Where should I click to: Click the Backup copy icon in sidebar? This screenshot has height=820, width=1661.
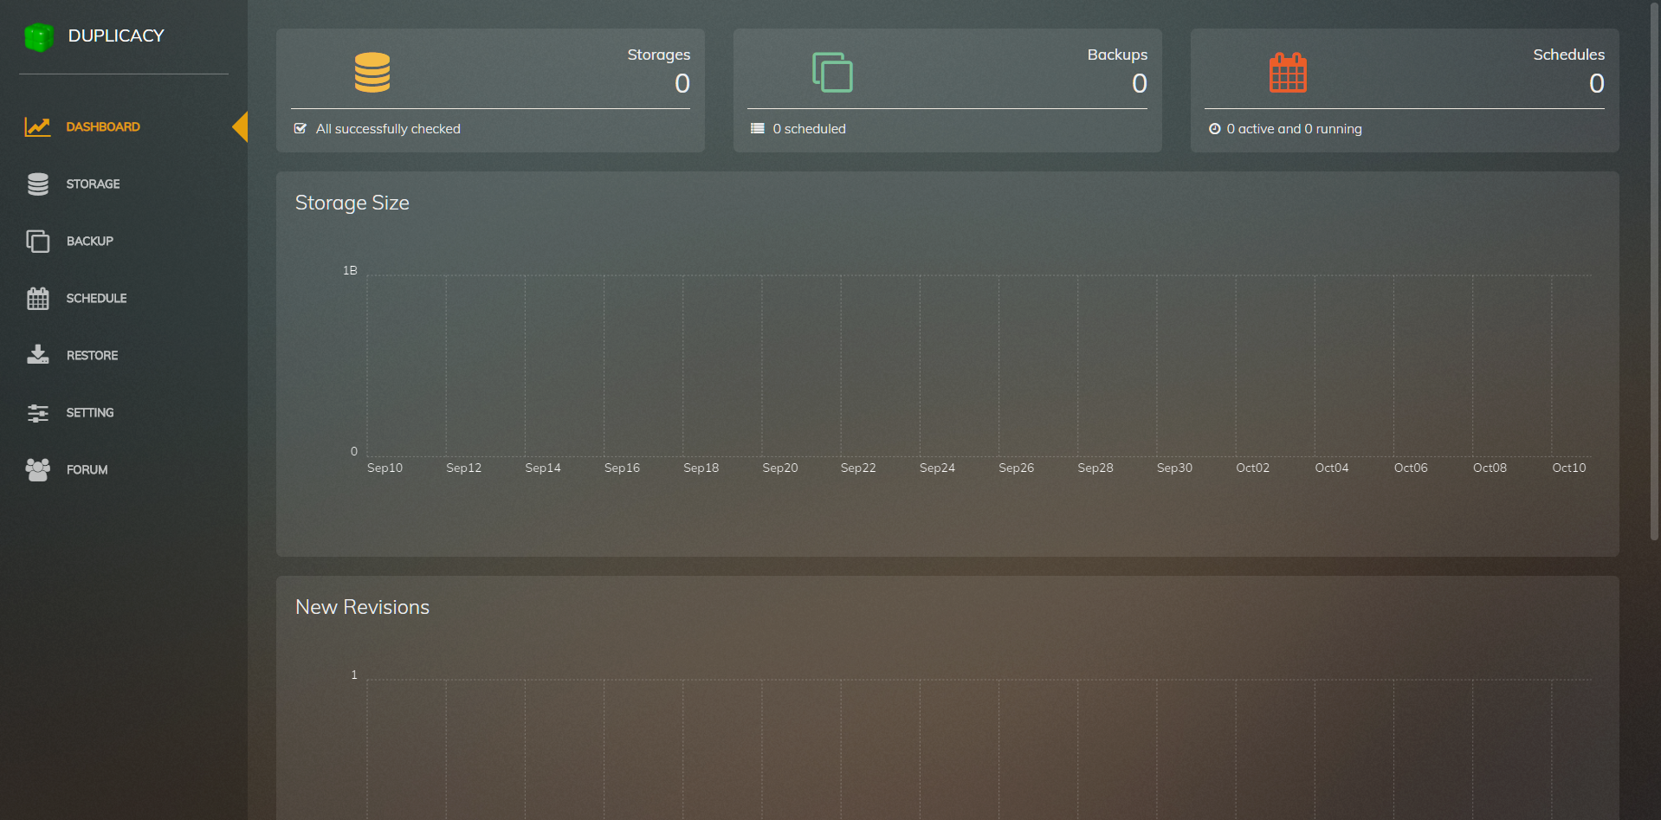(x=37, y=242)
